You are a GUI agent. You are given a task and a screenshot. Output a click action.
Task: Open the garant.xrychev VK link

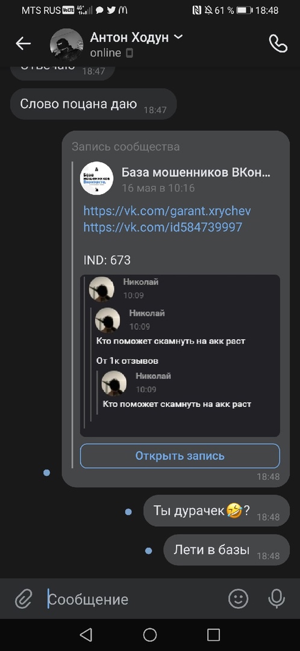pyautogui.click(x=167, y=211)
